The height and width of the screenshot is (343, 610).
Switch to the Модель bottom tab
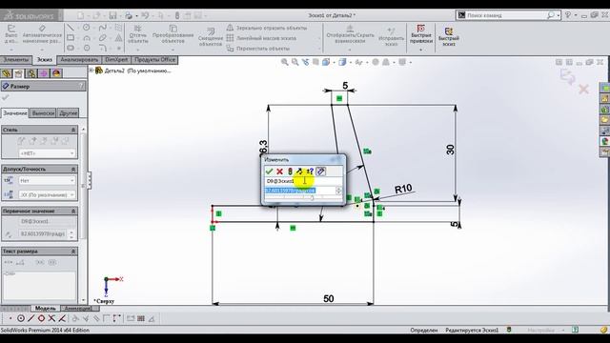(45, 309)
